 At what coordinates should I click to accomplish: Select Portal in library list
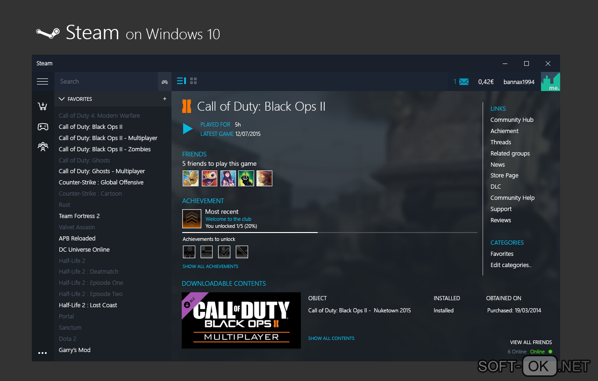pyautogui.click(x=66, y=317)
